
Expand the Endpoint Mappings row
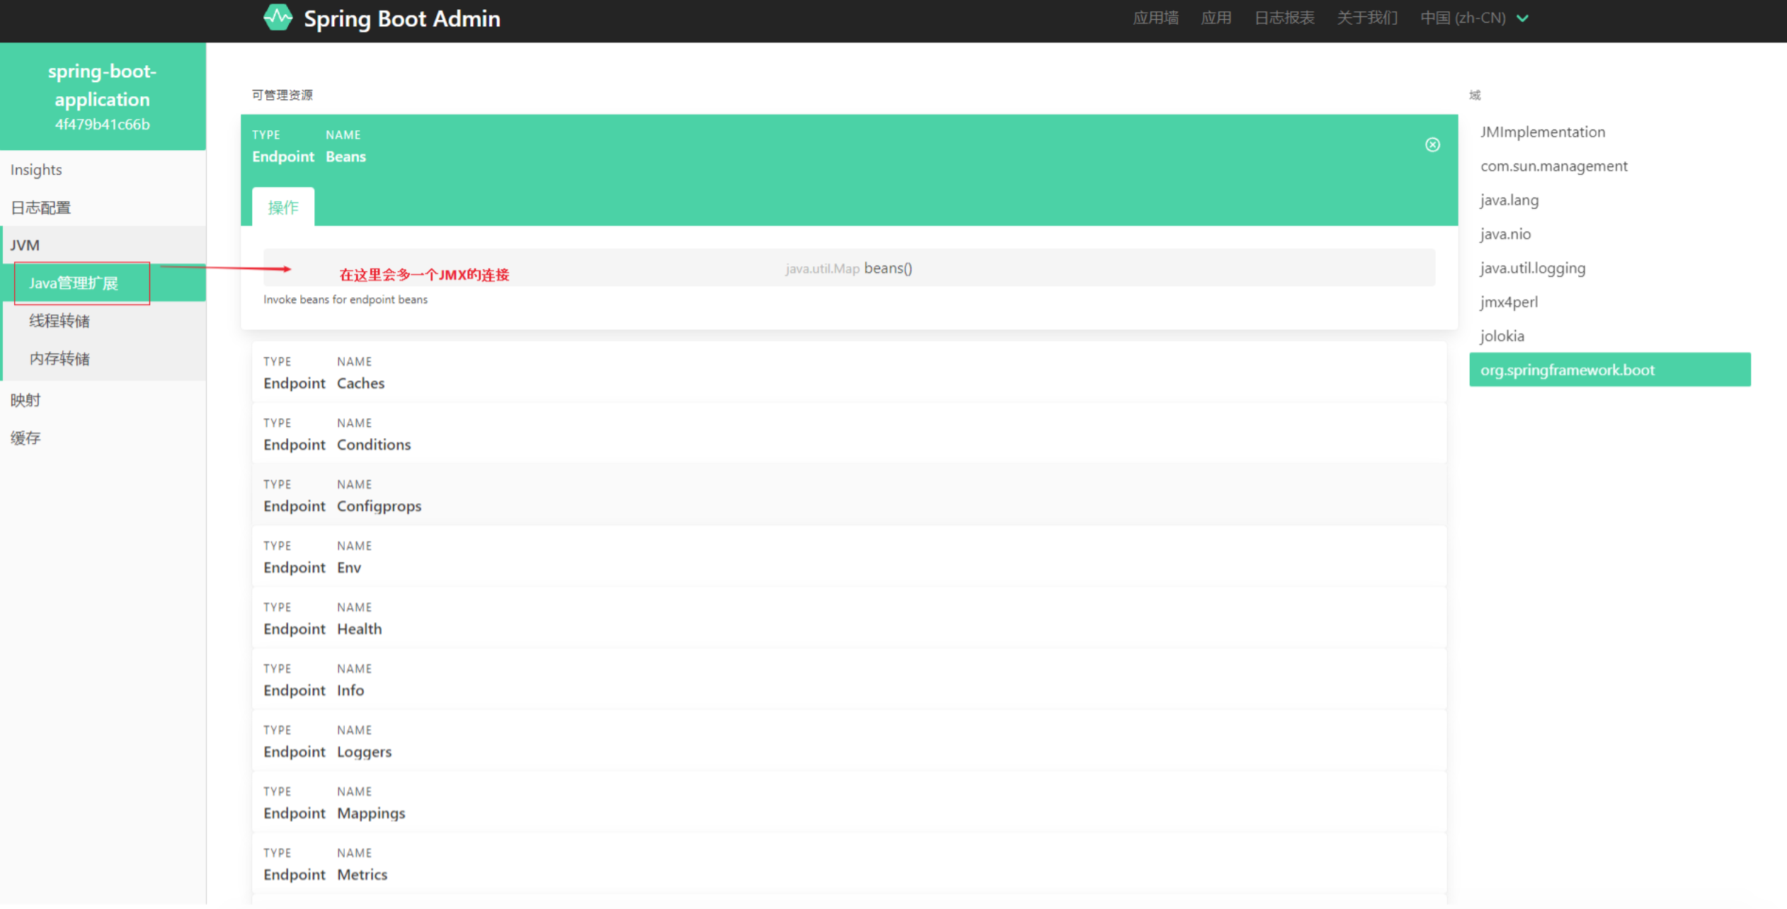(849, 802)
